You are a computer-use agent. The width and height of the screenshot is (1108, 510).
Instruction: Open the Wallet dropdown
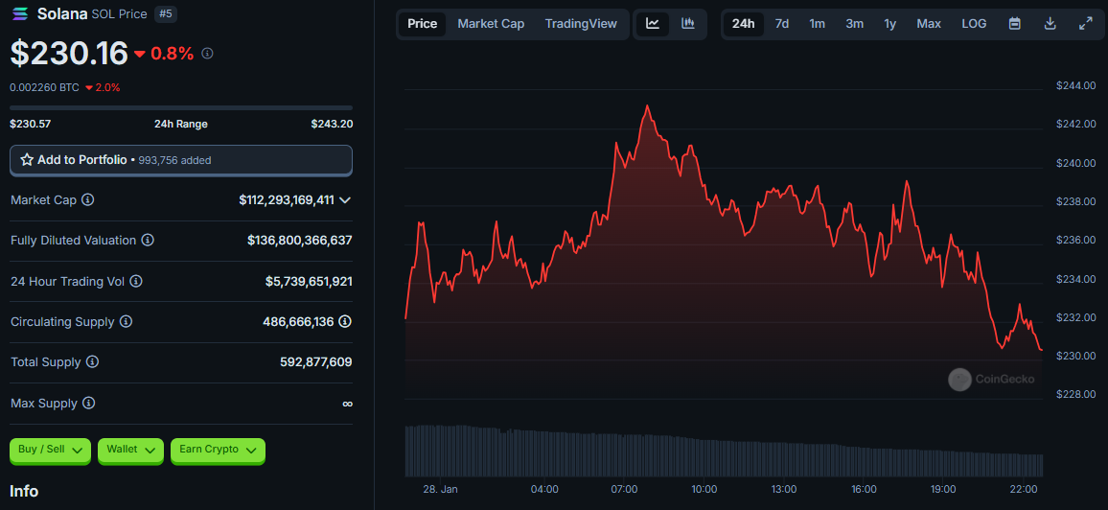coord(130,450)
